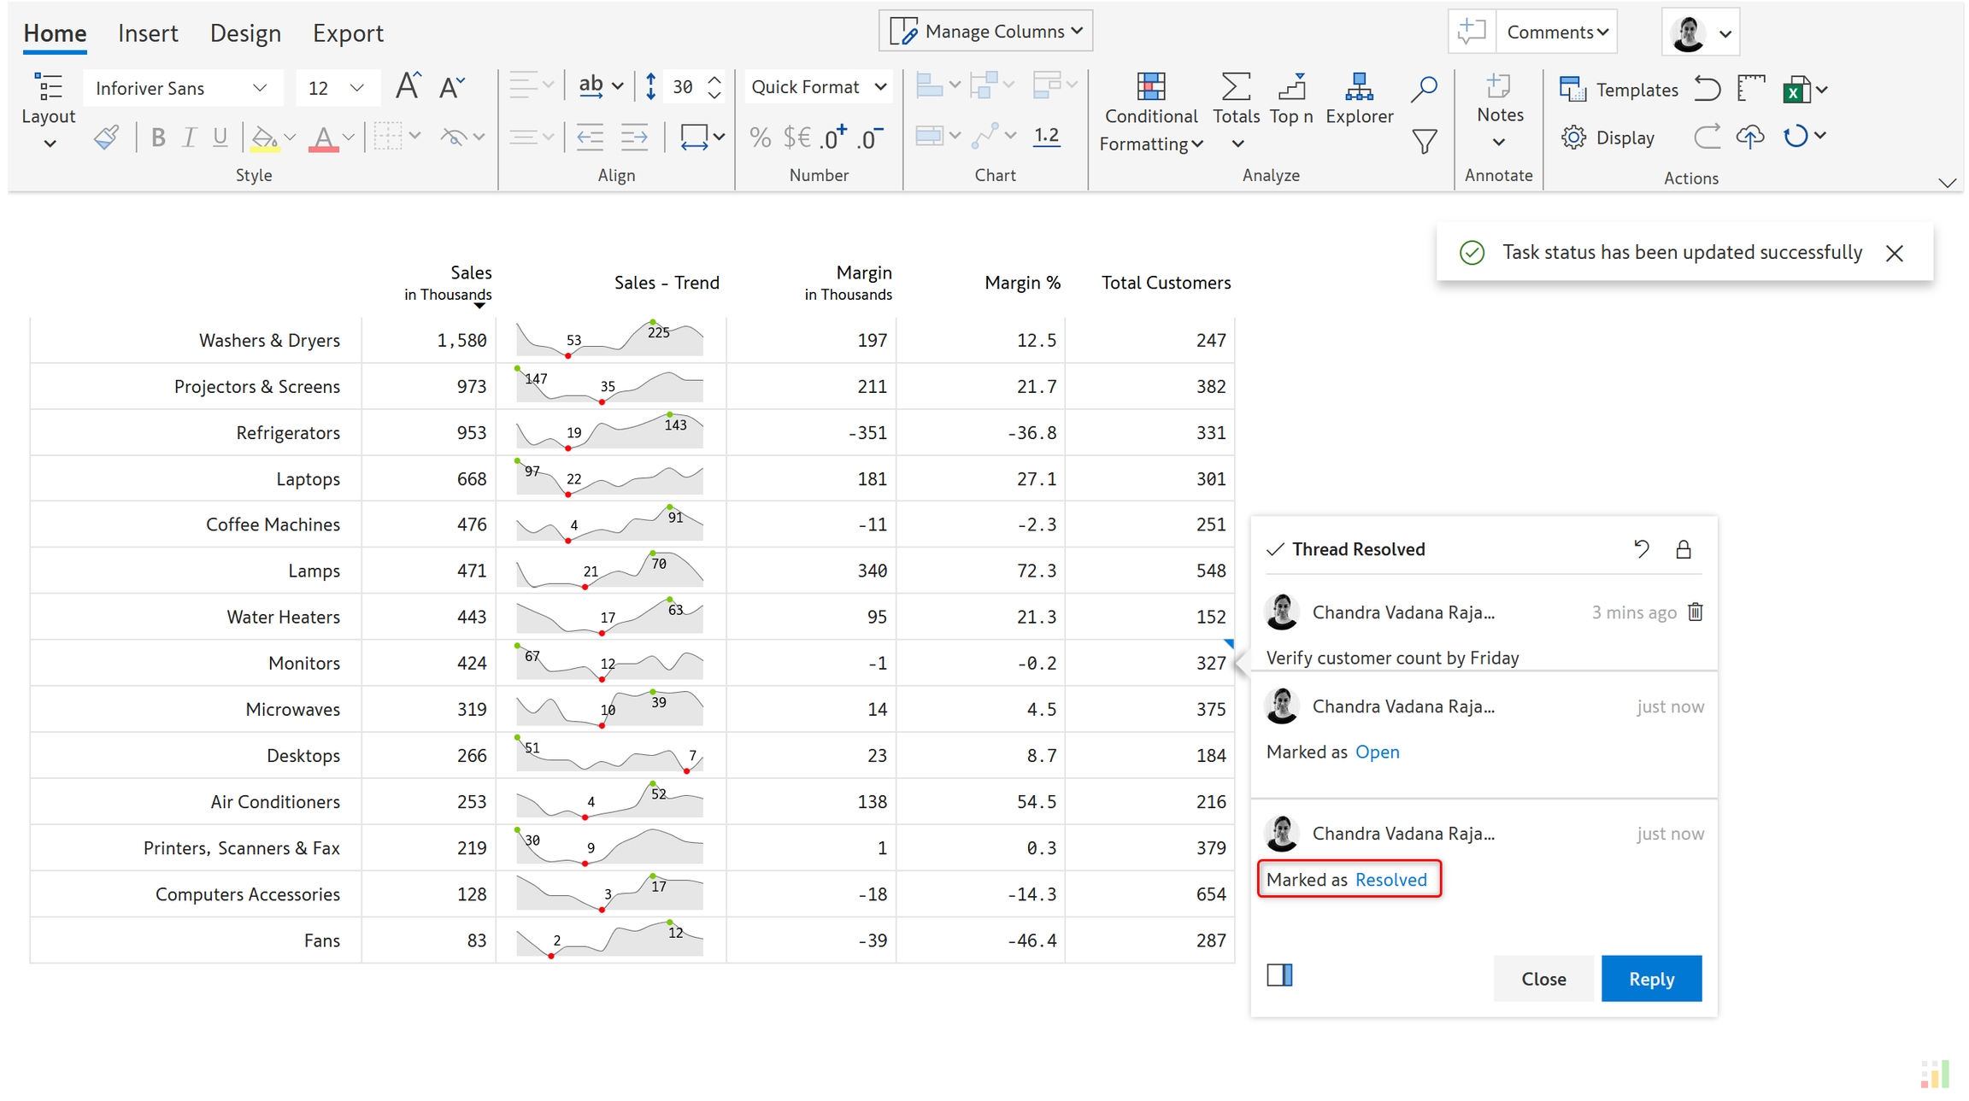Click the Reply button
The width and height of the screenshot is (1969, 1101).
click(x=1650, y=978)
